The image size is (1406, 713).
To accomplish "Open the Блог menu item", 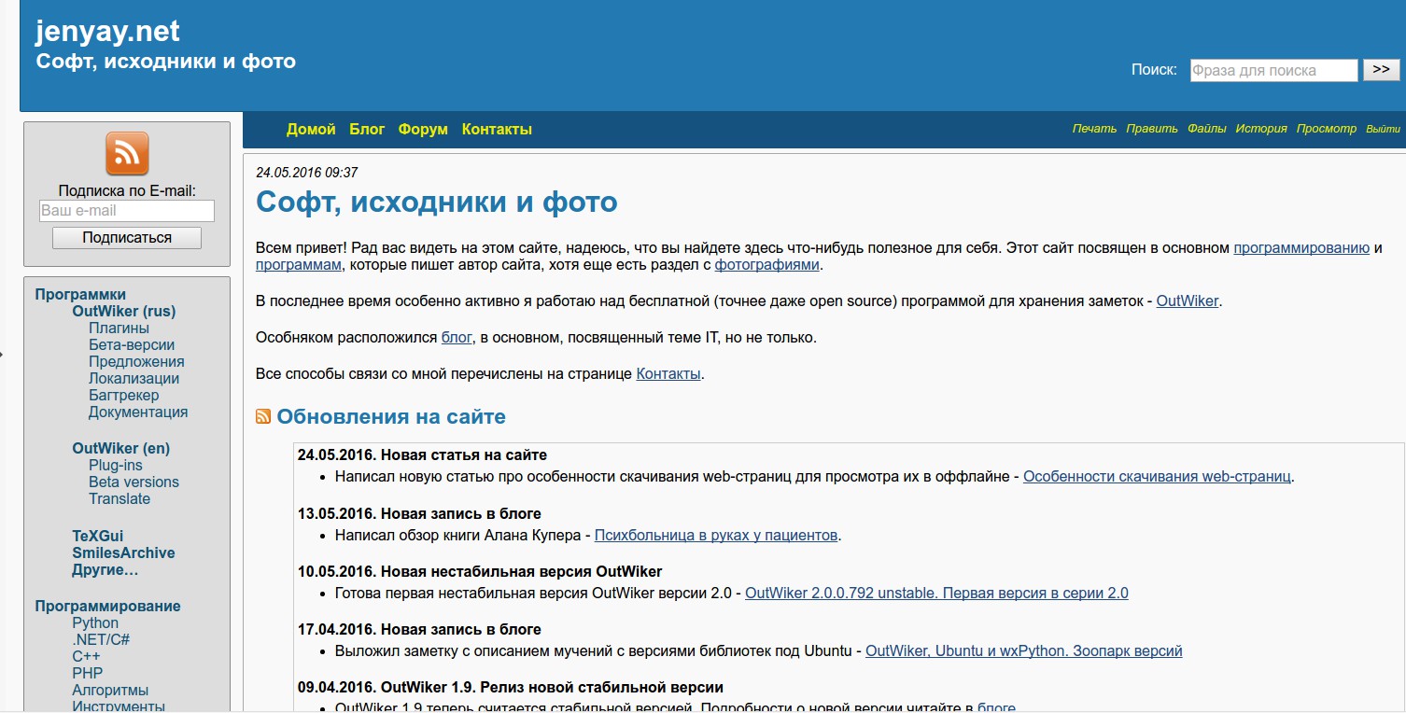I will point(367,130).
